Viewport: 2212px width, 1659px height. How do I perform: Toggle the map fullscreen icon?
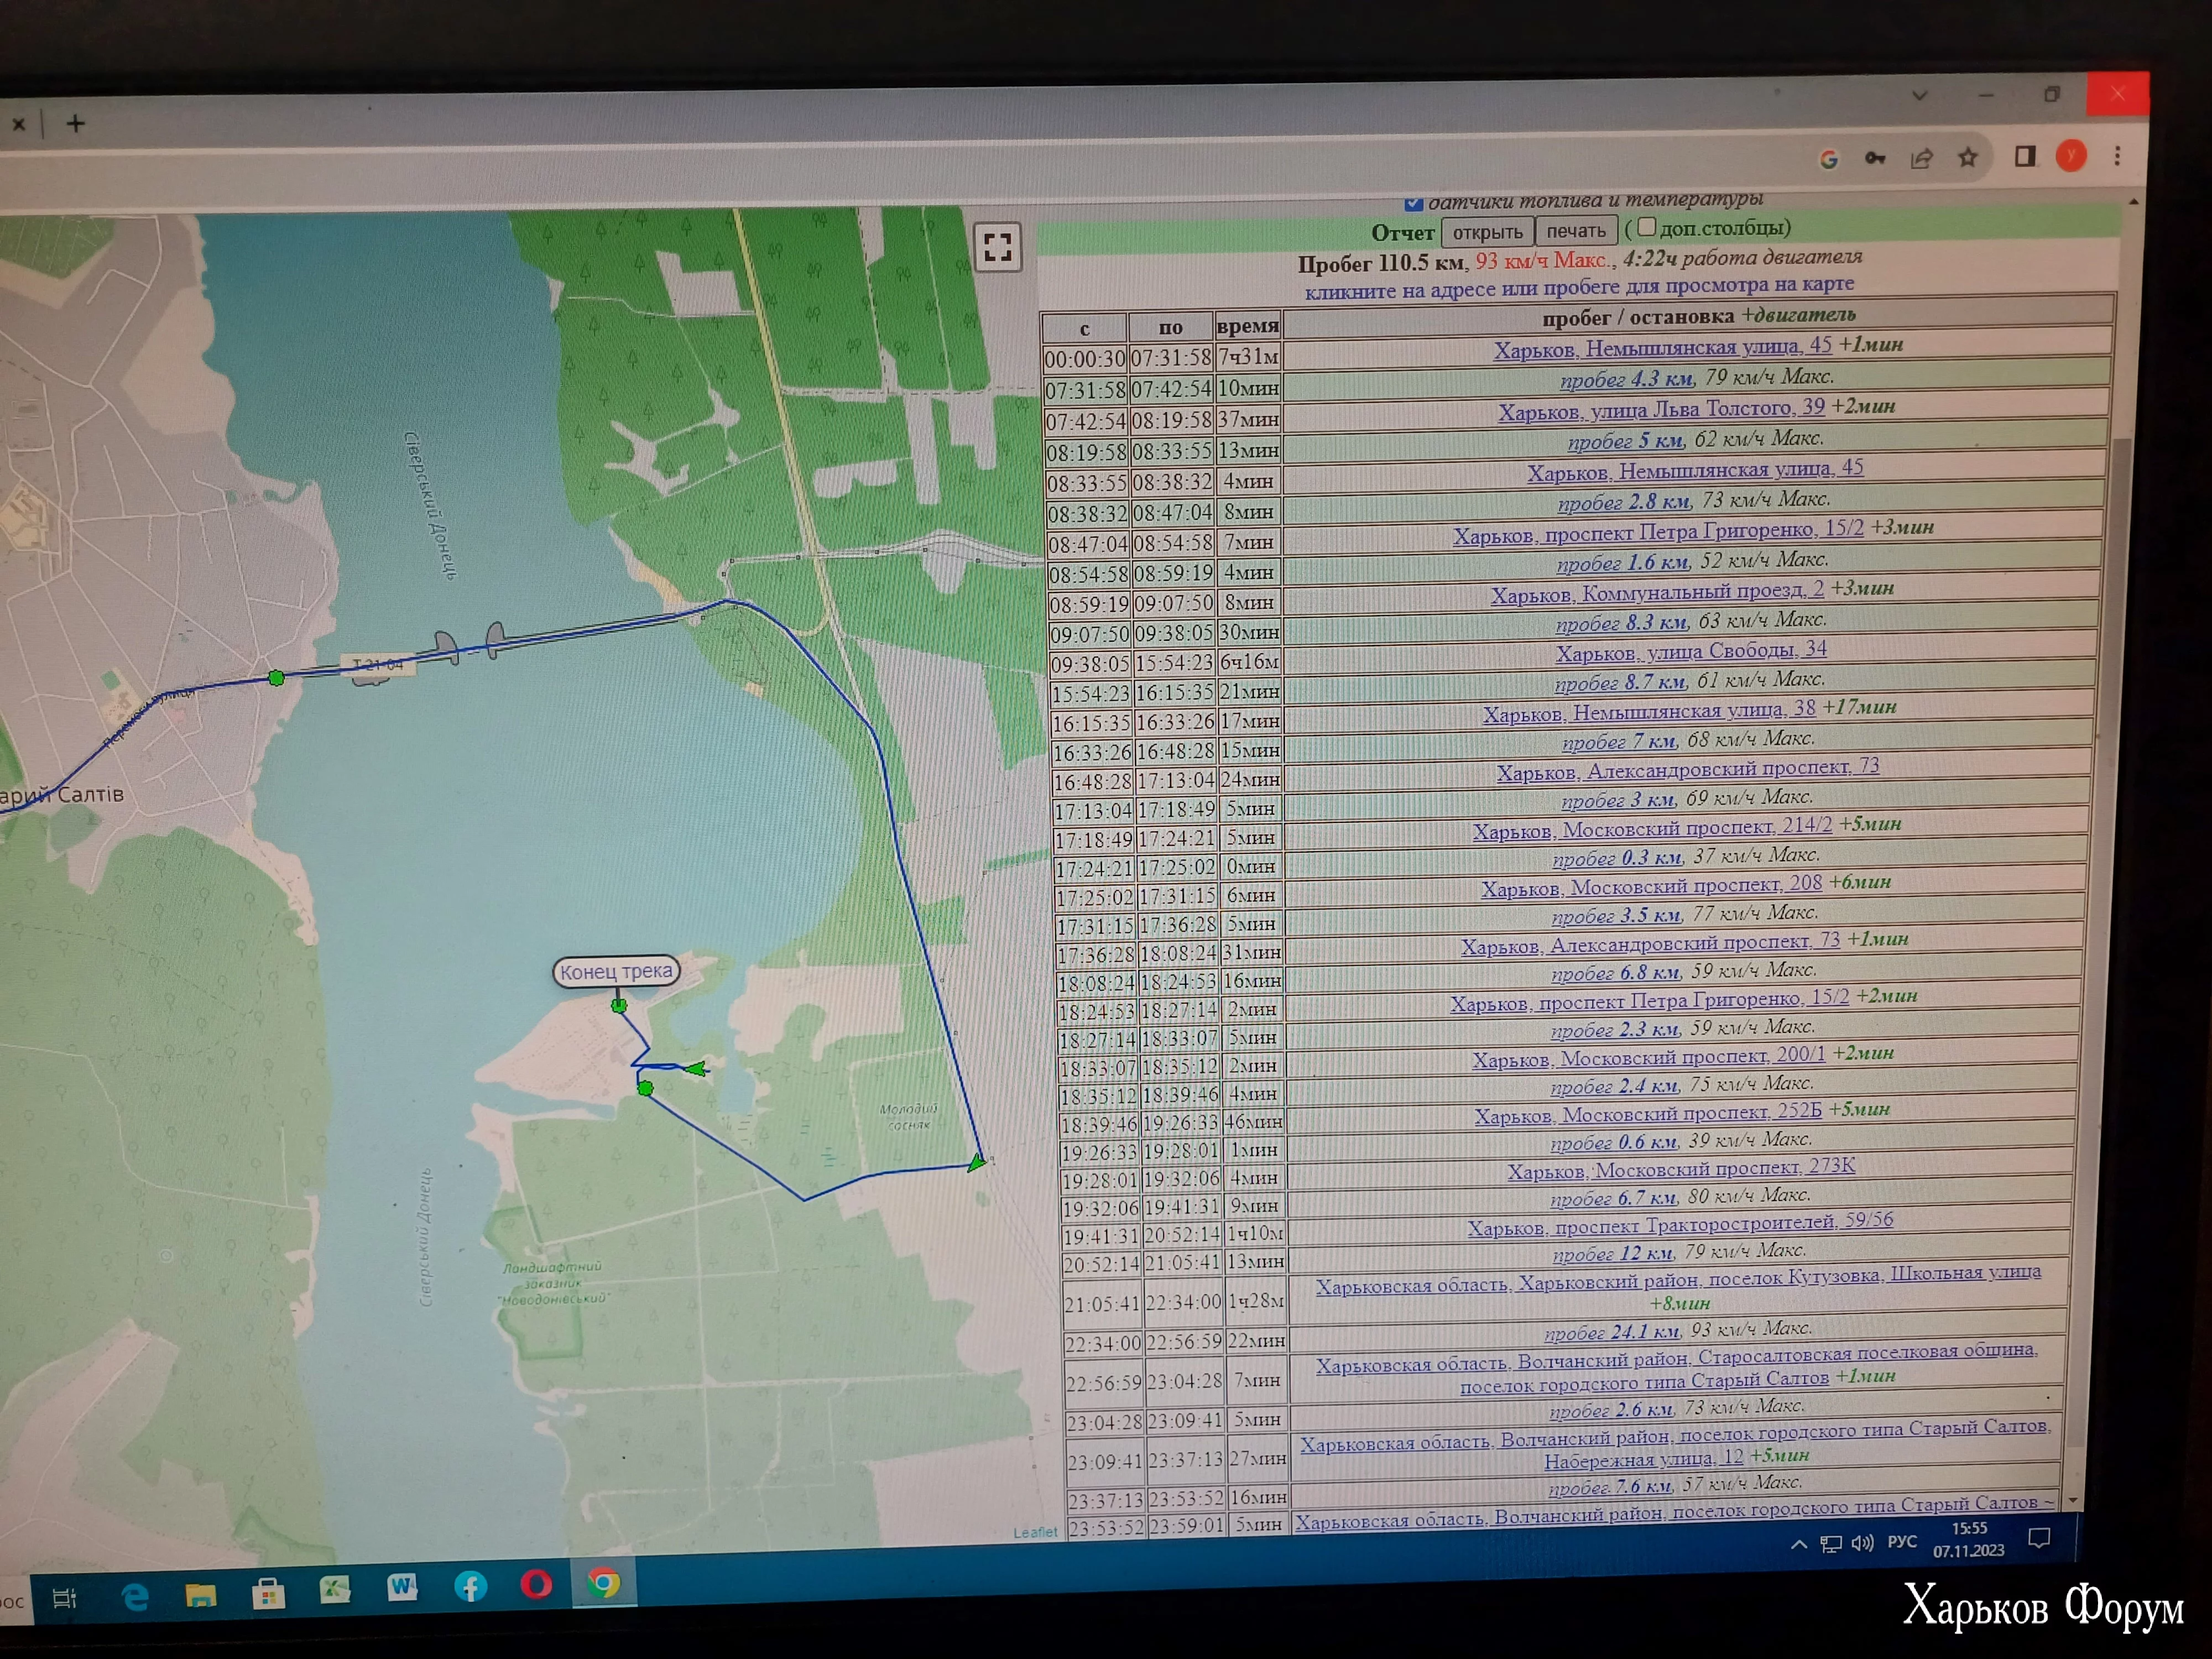pyautogui.click(x=997, y=246)
